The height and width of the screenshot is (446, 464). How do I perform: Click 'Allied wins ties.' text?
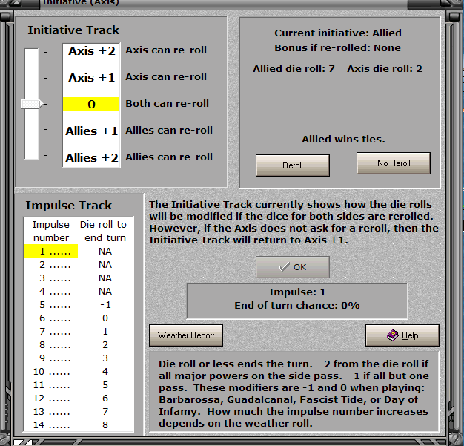[x=343, y=139]
